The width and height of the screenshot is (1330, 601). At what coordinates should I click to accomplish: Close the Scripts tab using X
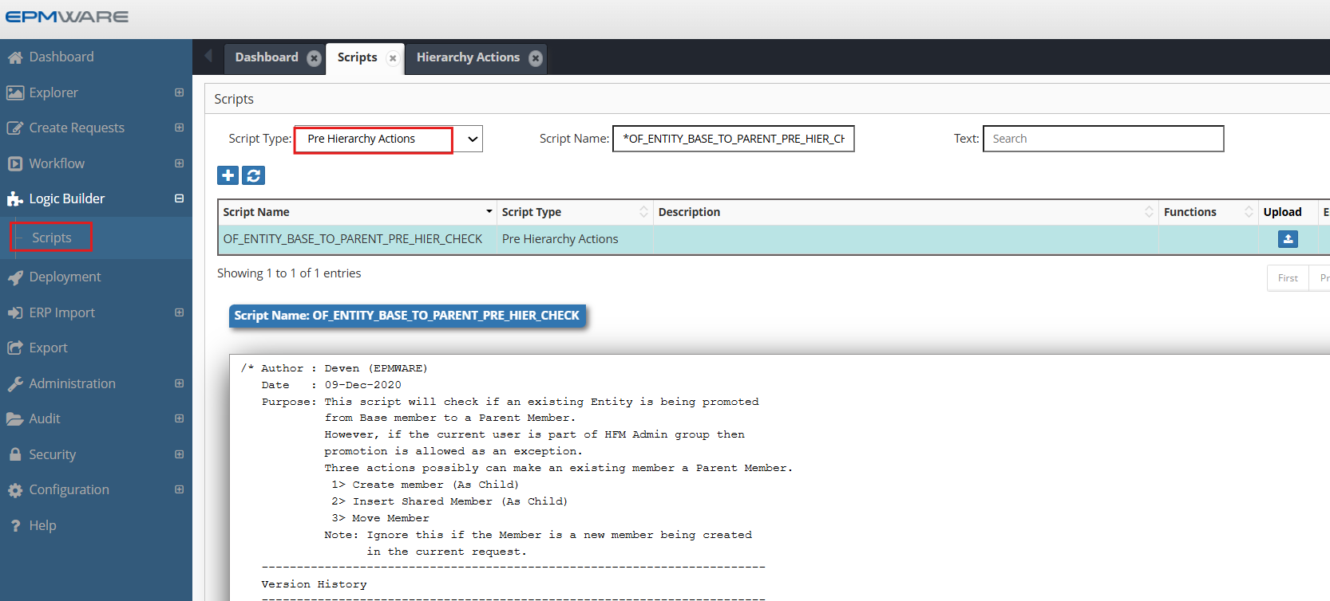392,58
